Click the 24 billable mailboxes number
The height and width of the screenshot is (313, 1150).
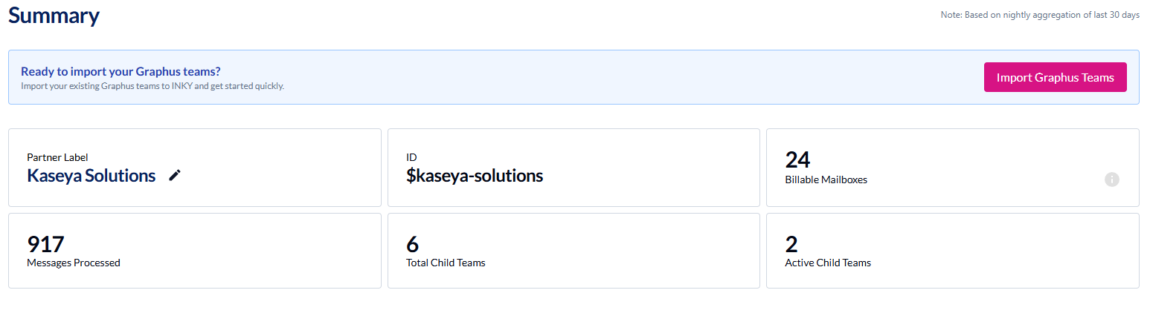pos(797,159)
